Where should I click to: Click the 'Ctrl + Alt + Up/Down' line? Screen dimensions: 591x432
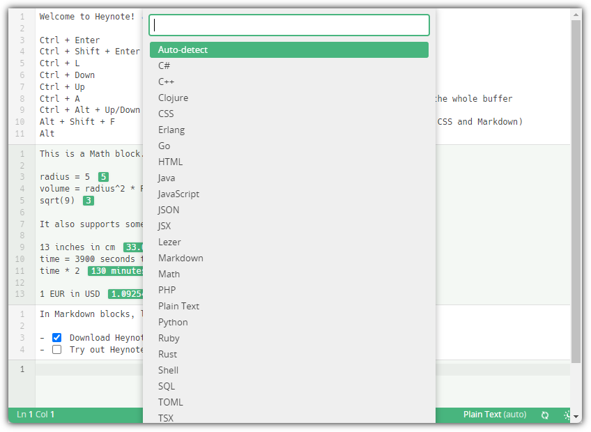coord(90,110)
